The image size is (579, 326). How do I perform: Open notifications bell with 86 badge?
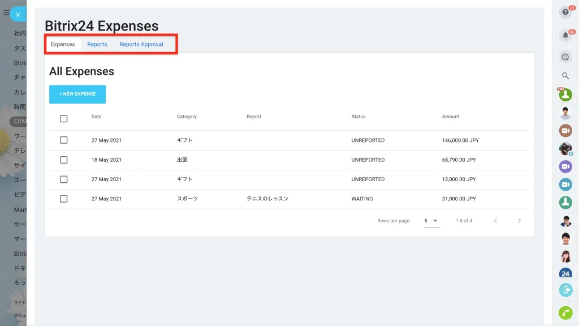point(565,36)
